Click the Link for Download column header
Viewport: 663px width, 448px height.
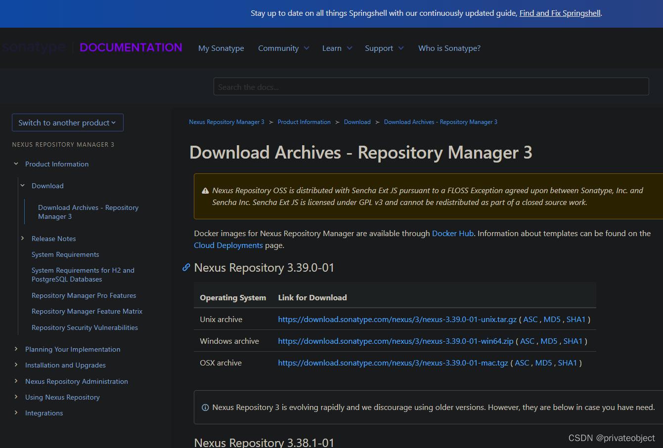pyautogui.click(x=312, y=297)
